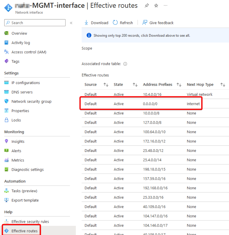Select the 0.0.0.0/0 Internet route row
Viewport: 229px width, 235px height.
tap(141, 104)
